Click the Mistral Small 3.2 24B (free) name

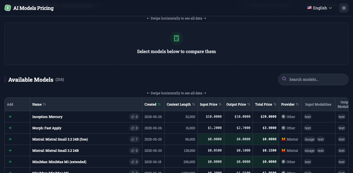tap(60, 139)
